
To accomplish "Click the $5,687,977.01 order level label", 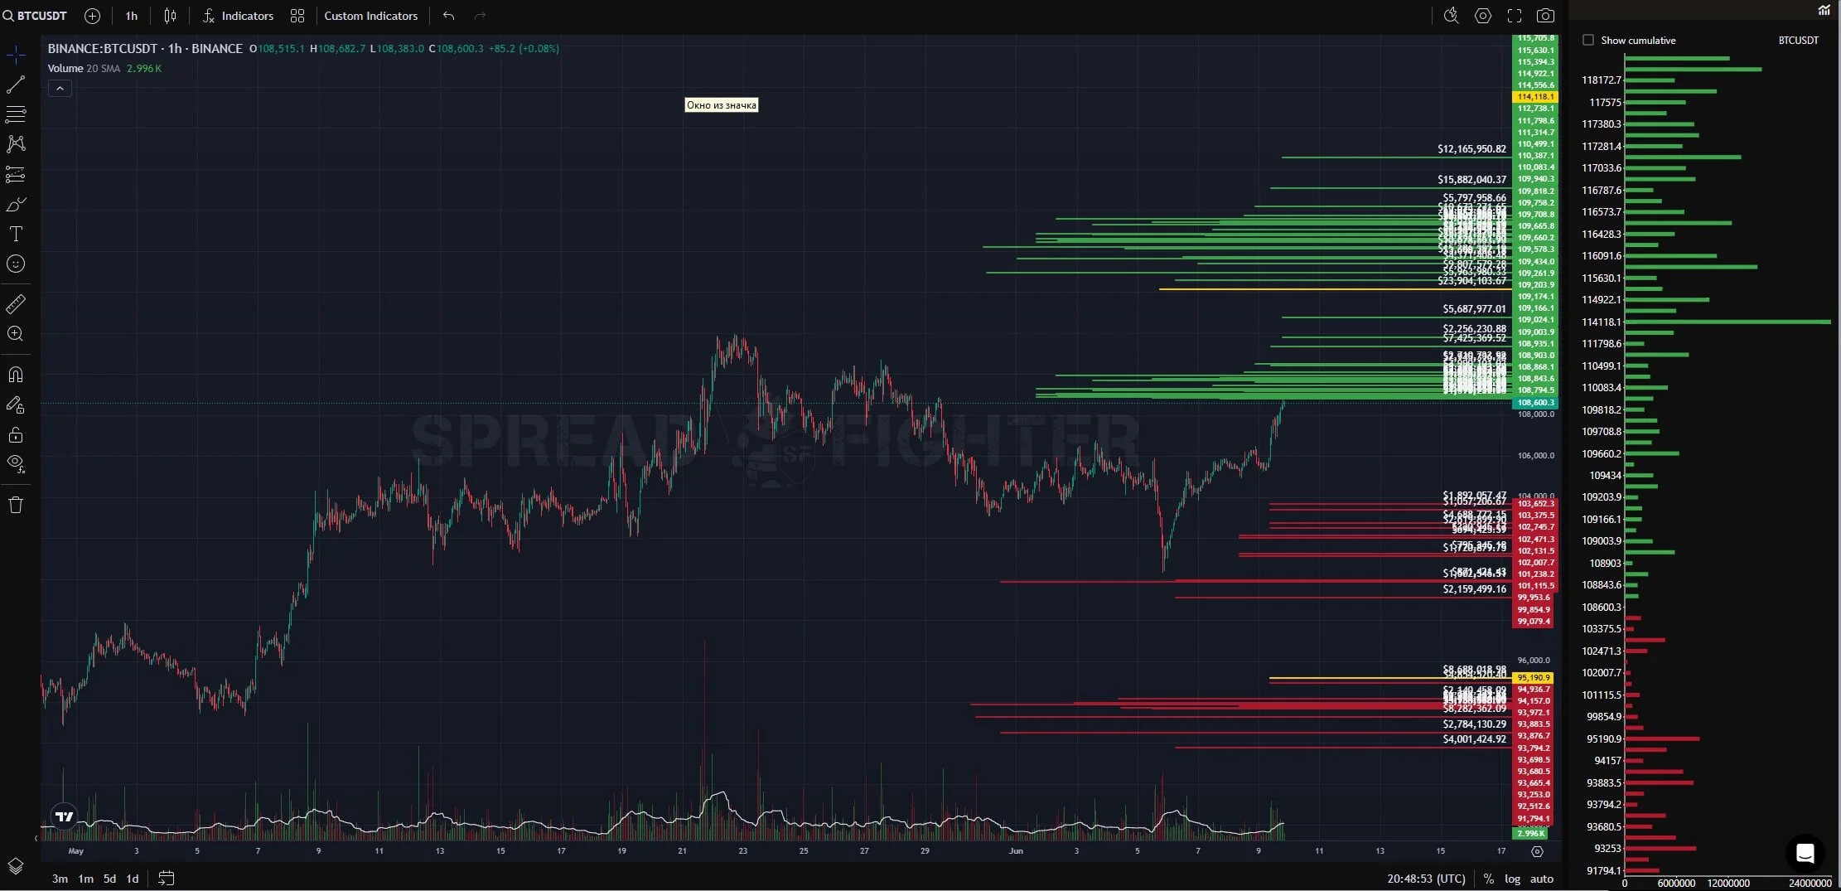I will 1474,309.
